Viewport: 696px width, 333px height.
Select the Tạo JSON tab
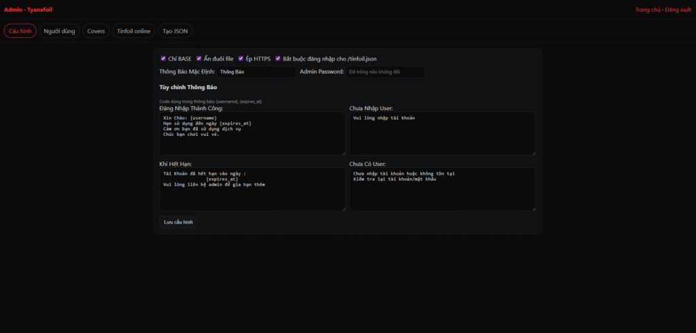click(175, 31)
